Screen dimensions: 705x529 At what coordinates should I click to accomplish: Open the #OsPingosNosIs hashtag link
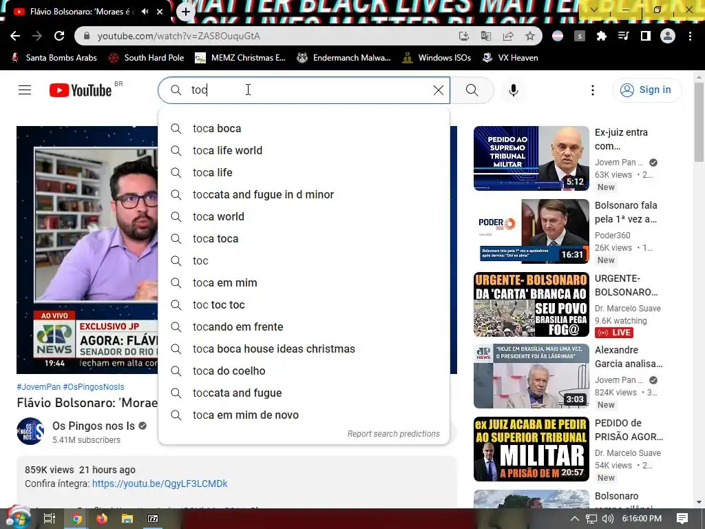pos(94,387)
